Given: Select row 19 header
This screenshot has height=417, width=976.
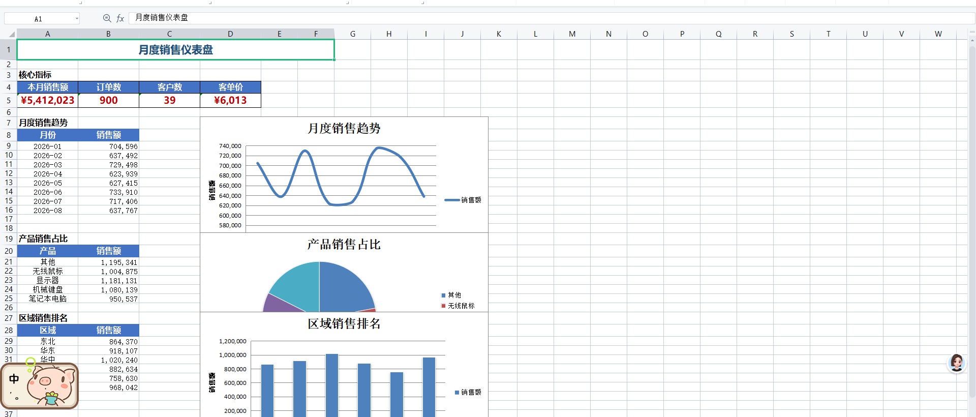Looking at the screenshot, I should (9, 239).
